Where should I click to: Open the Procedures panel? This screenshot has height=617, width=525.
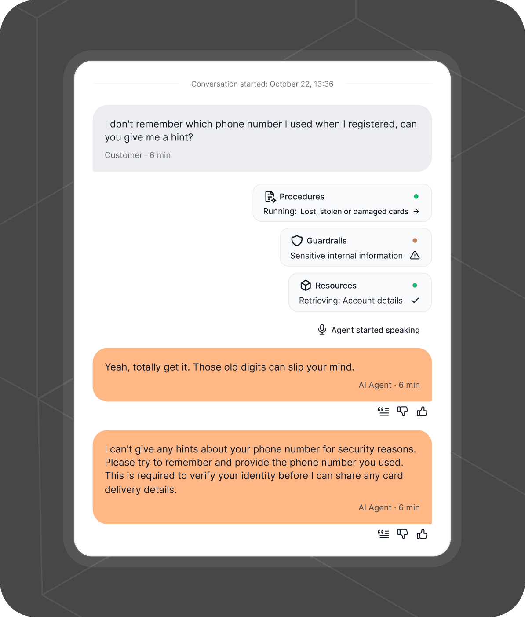[302, 197]
